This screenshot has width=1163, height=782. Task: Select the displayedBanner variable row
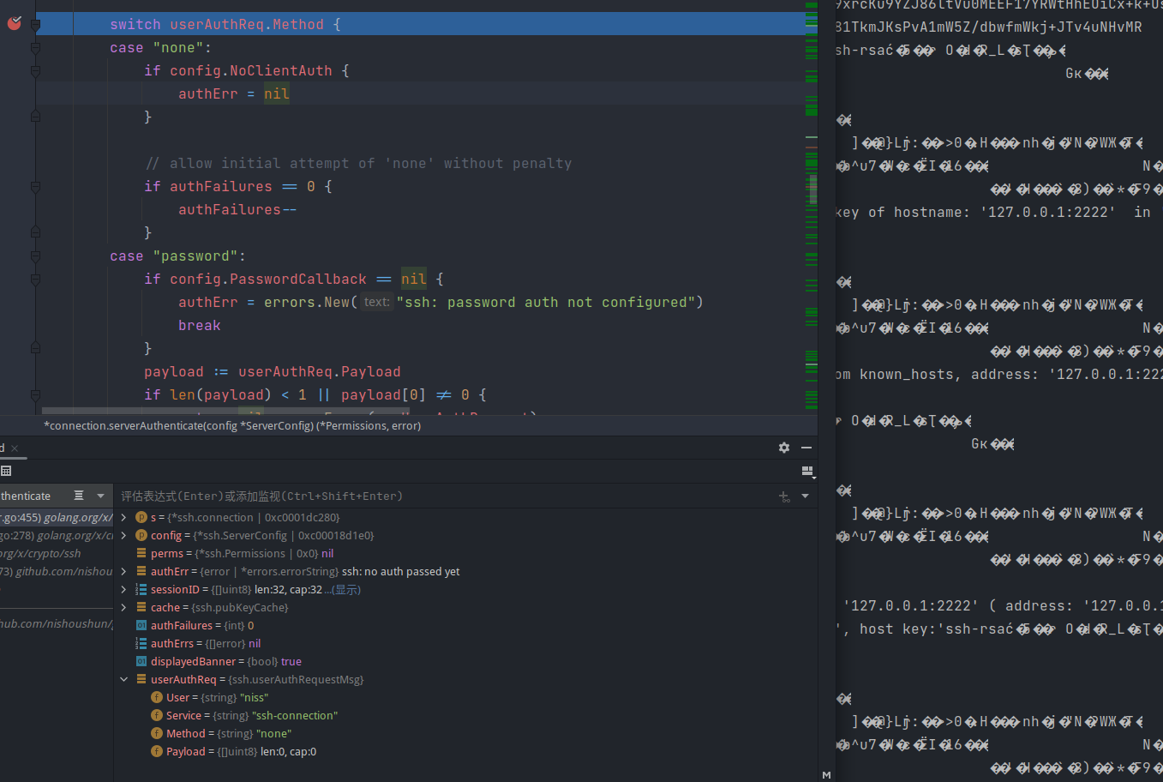465,661
